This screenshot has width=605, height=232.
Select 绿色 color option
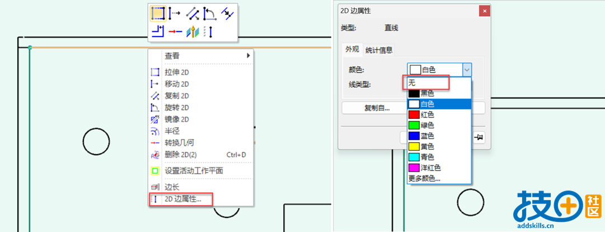(439, 125)
